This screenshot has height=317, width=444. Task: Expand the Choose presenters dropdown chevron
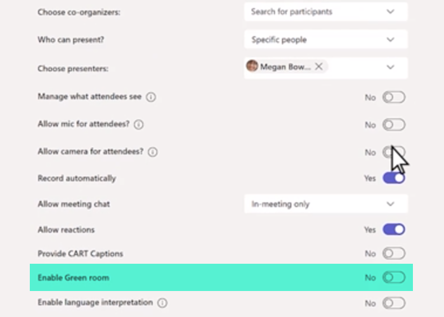click(390, 67)
